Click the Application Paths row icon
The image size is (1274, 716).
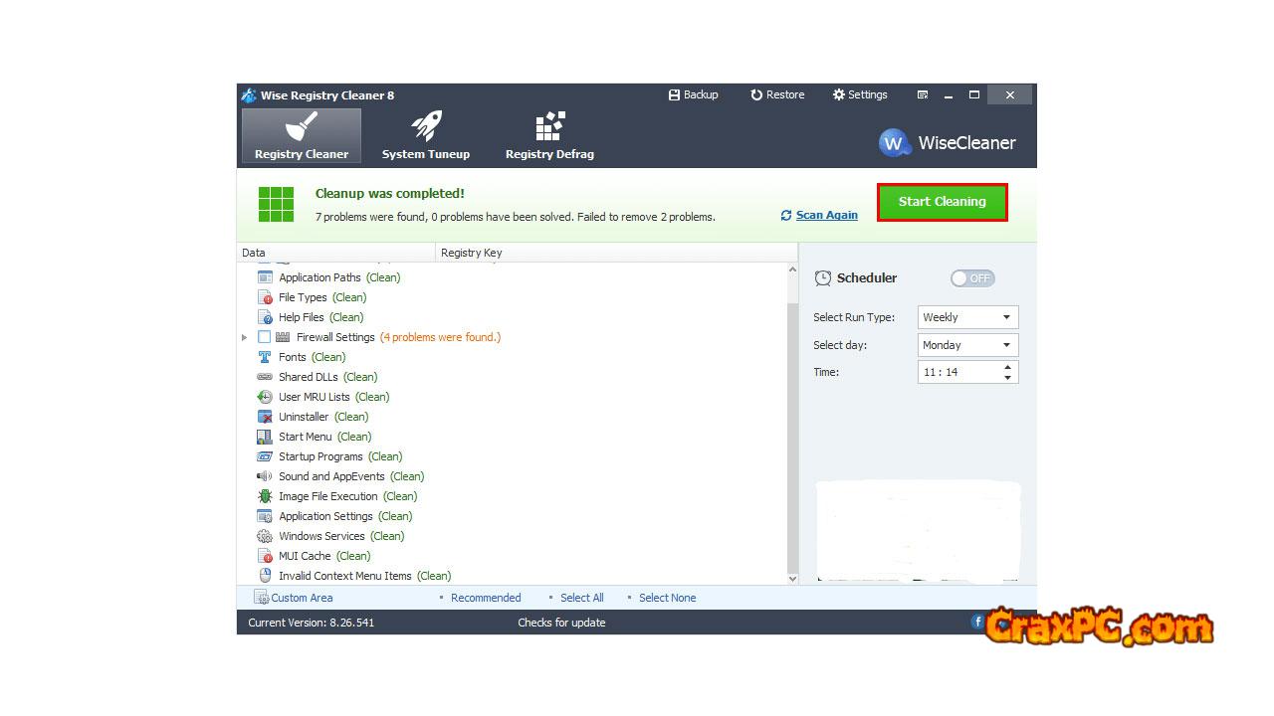click(x=265, y=277)
